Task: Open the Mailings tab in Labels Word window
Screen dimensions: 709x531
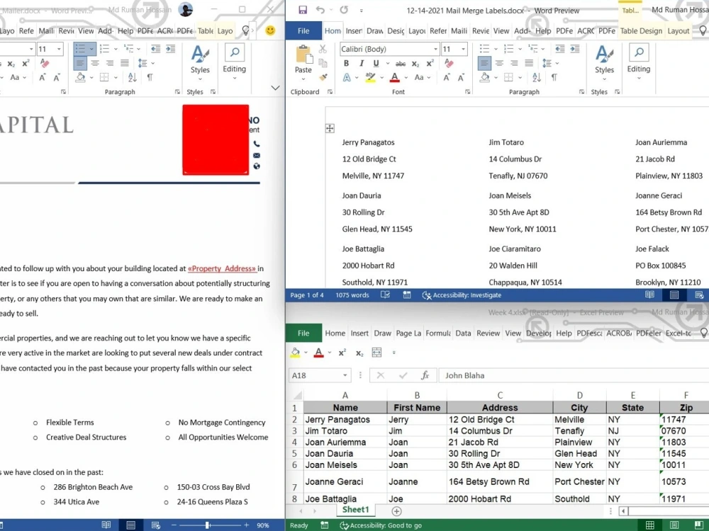Action: click(x=459, y=30)
